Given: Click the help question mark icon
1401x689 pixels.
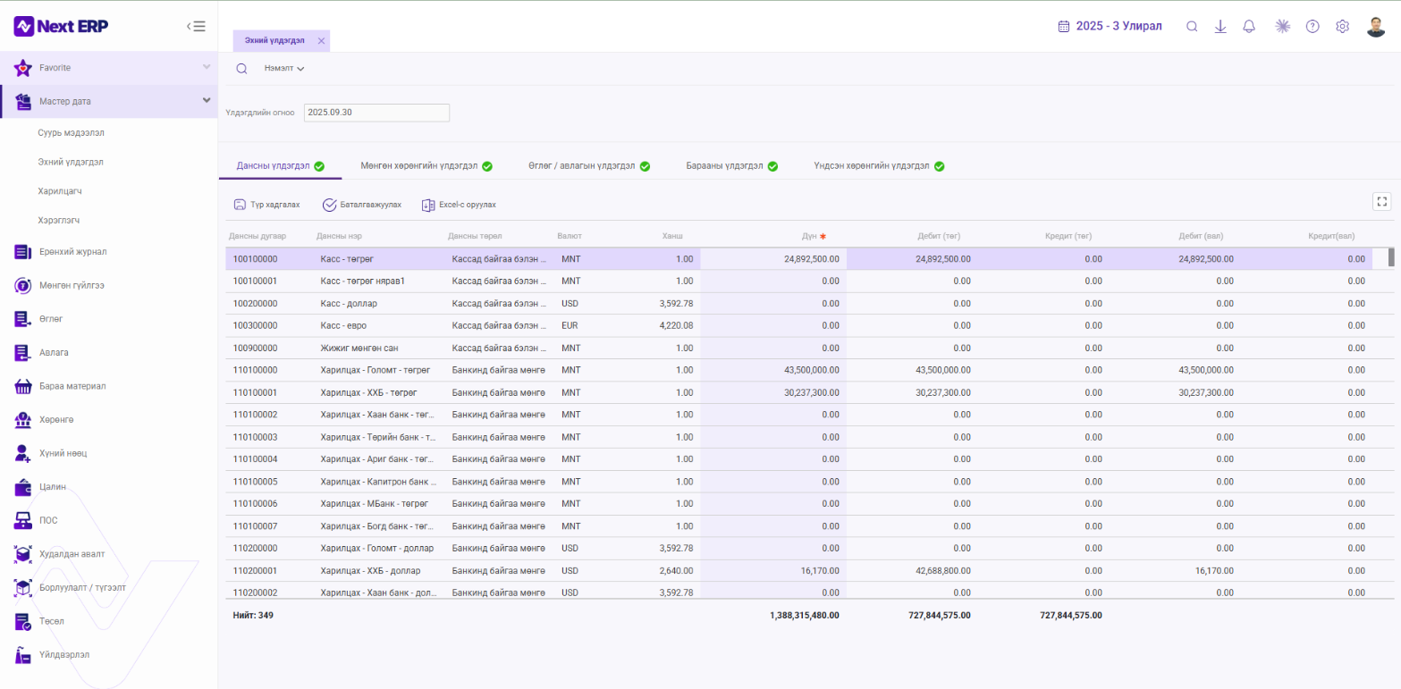Looking at the screenshot, I should (x=1312, y=26).
